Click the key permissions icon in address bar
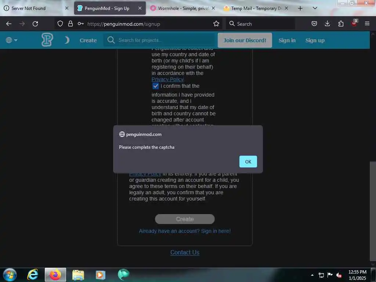 point(80,23)
